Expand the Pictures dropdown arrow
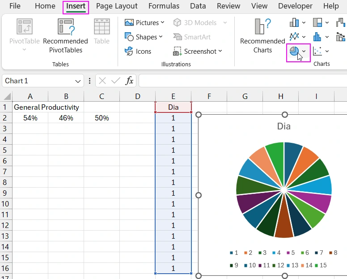The width and height of the screenshot is (347, 279). [x=162, y=22]
